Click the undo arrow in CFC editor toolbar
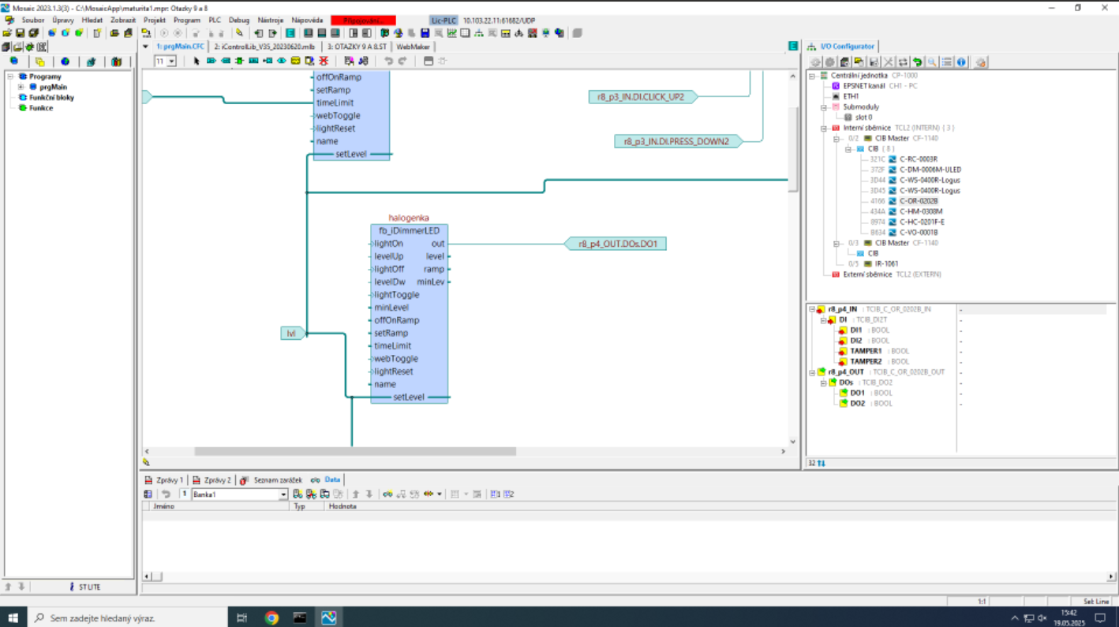 [388, 62]
